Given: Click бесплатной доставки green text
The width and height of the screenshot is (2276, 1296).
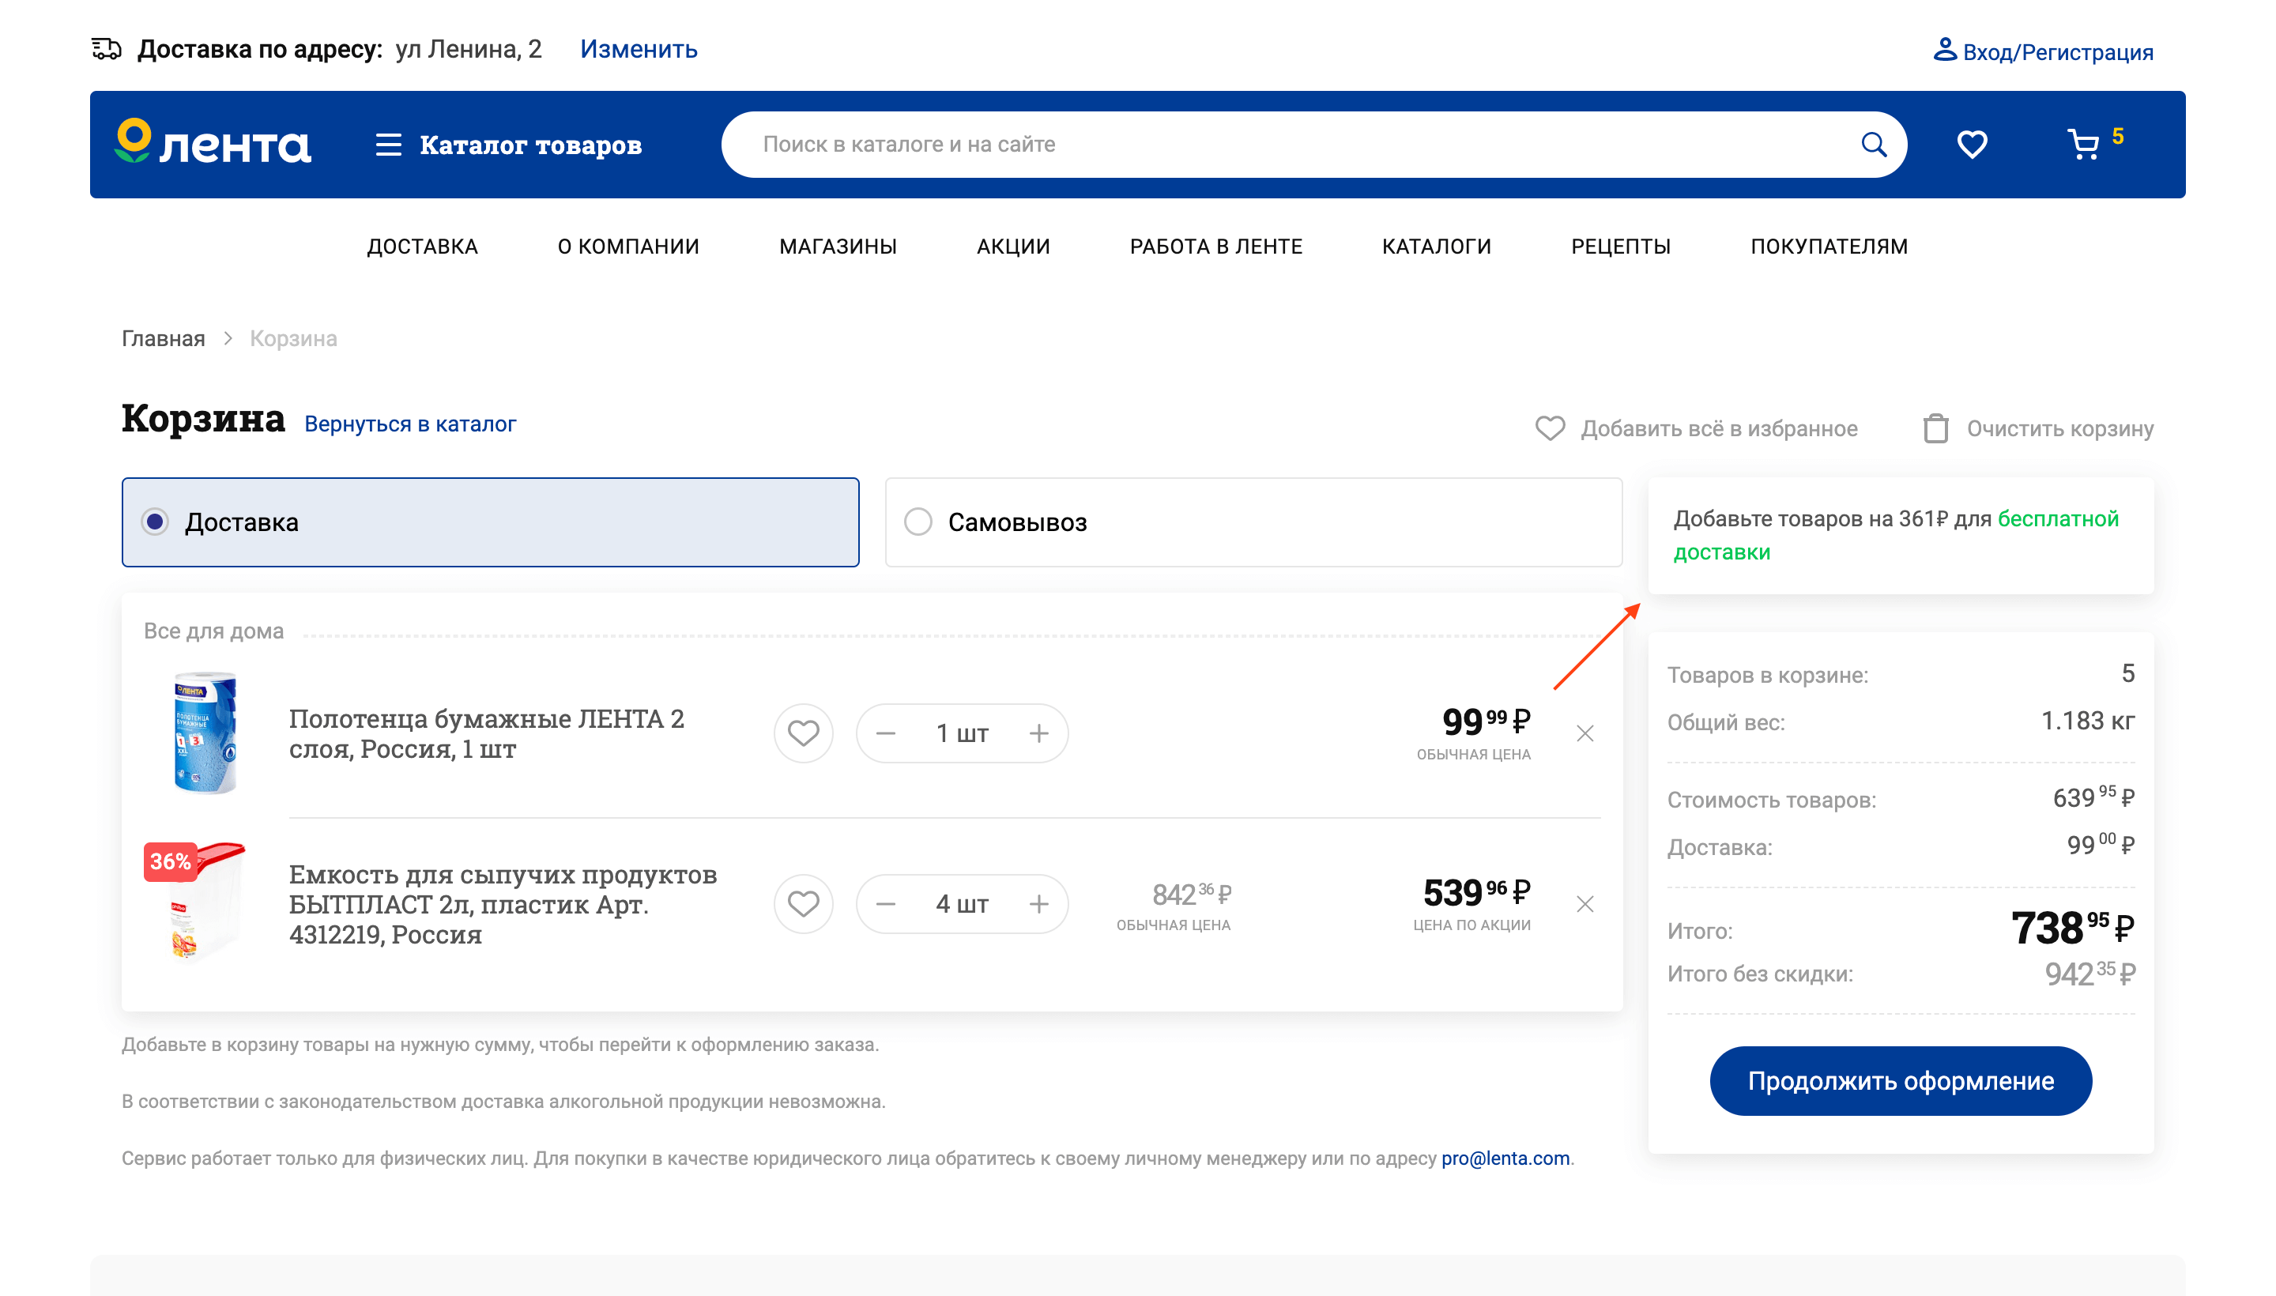Looking at the screenshot, I should coord(1895,535).
